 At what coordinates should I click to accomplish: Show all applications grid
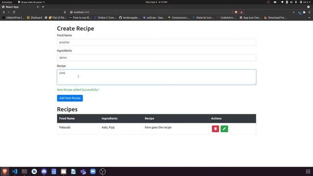tap(308, 172)
